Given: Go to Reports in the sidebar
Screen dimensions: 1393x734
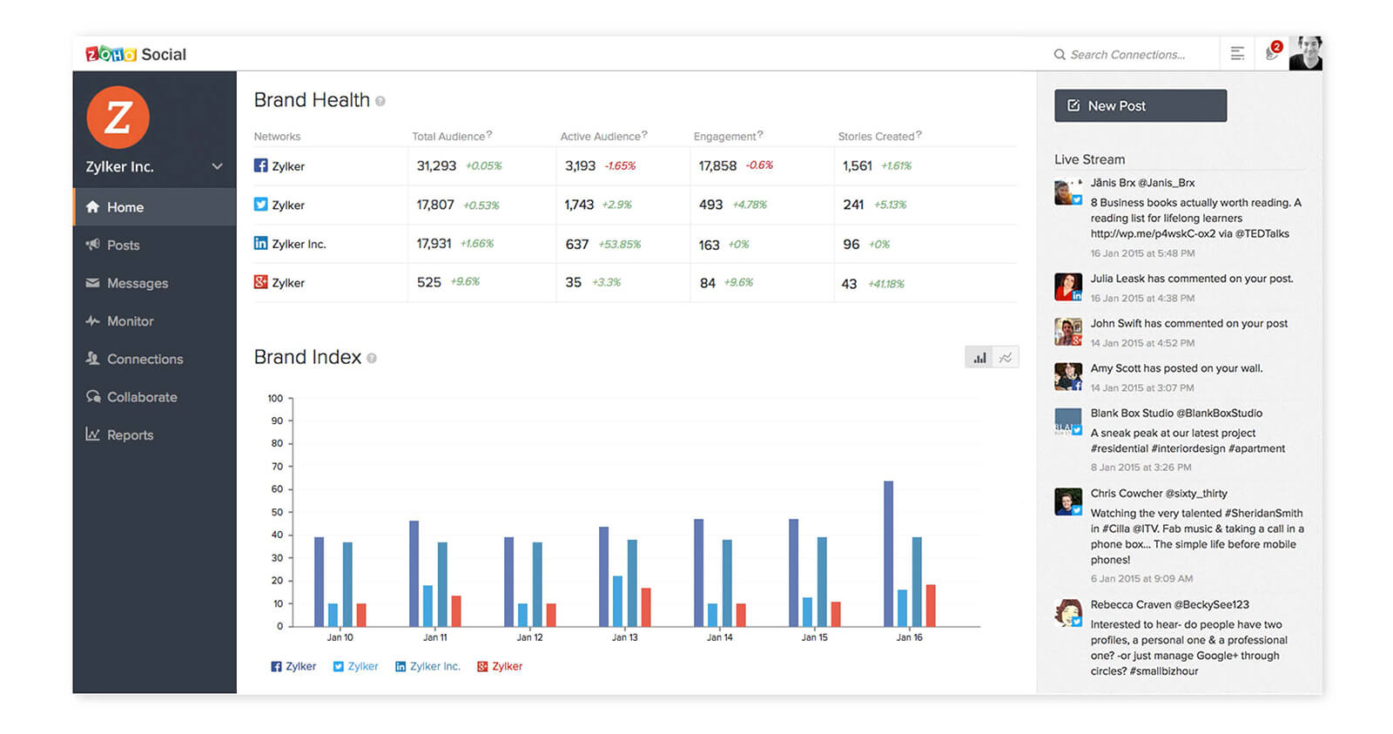Looking at the screenshot, I should 130,435.
